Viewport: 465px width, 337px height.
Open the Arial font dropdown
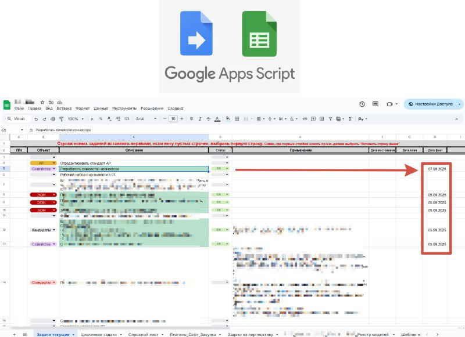click(x=146, y=119)
